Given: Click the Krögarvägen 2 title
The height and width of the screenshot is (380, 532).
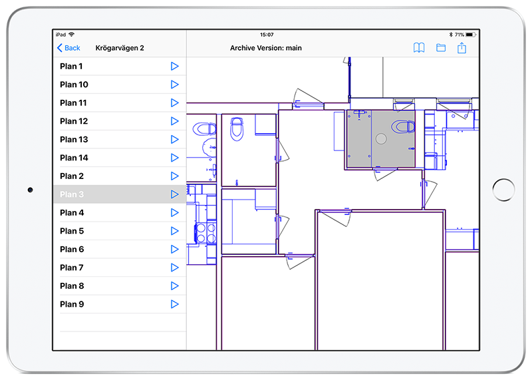Looking at the screenshot, I should (x=120, y=48).
